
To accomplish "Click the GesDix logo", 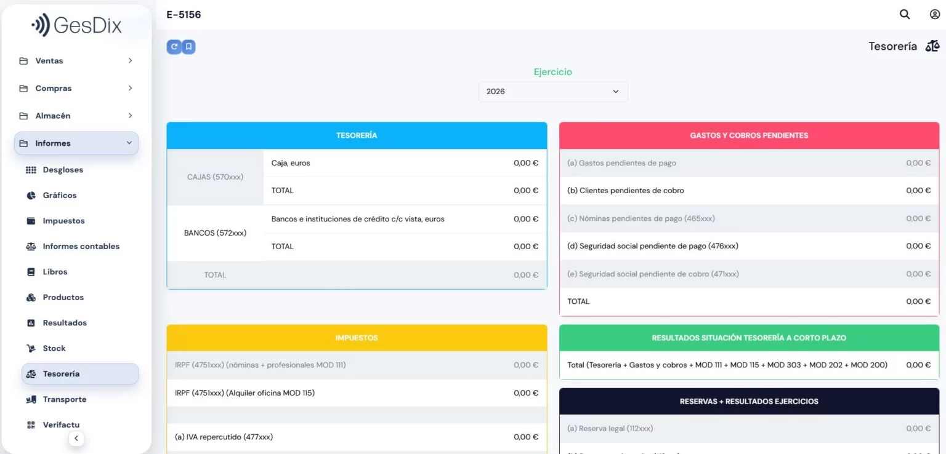I will click(77, 25).
